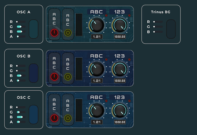The image size is (197, 135).
Task: Click the ABC knob in OSC B preview
Action: coord(97,69)
